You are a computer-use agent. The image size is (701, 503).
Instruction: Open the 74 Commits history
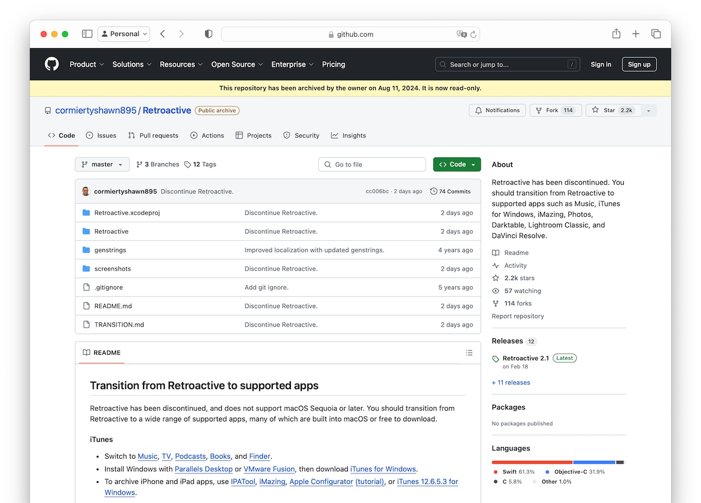450,191
